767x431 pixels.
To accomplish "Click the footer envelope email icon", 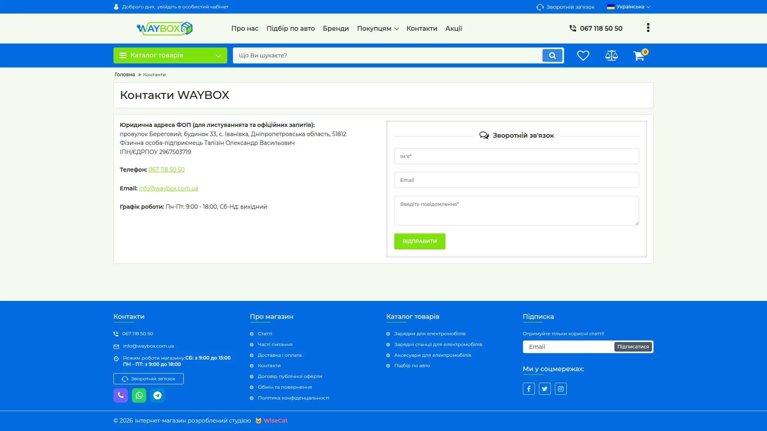I will pos(116,346).
